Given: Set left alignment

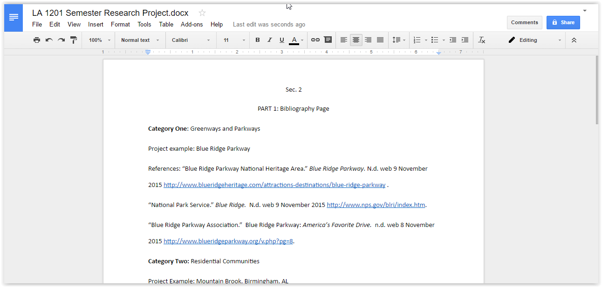Looking at the screenshot, I should (344, 40).
